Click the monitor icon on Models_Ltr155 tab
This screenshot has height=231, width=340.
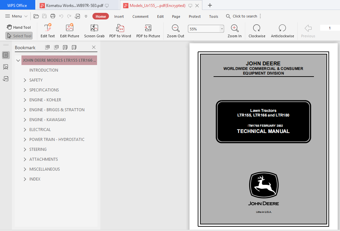tap(190, 6)
